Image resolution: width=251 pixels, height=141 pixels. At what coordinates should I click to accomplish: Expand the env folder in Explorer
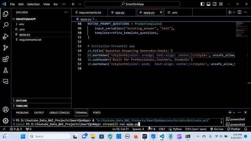click(x=22, y=24)
